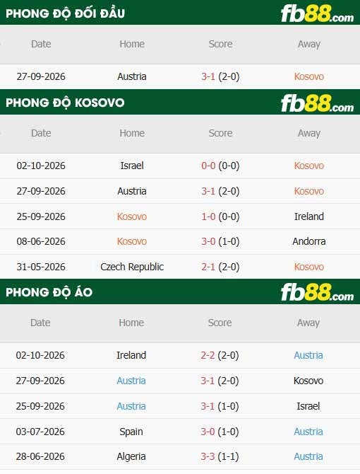The height and width of the screenshot is (474, 360).
Task: Click the fb88.com logo in the Áo form header
Action: tap(317, 292)
